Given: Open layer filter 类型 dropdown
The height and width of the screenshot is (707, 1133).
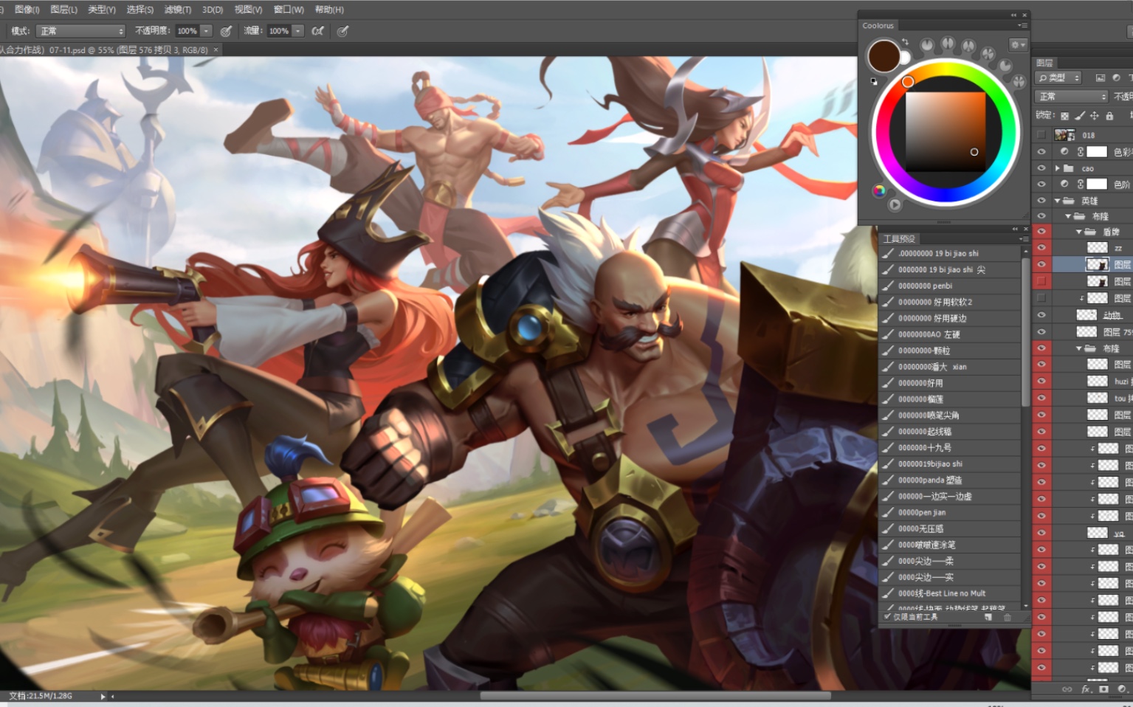Looking at the screenshot, I should (x=1059, y=77).
